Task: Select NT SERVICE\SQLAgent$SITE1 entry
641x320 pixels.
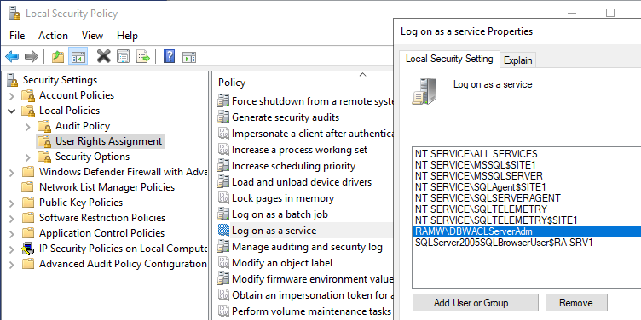Action: click(481, 187)
